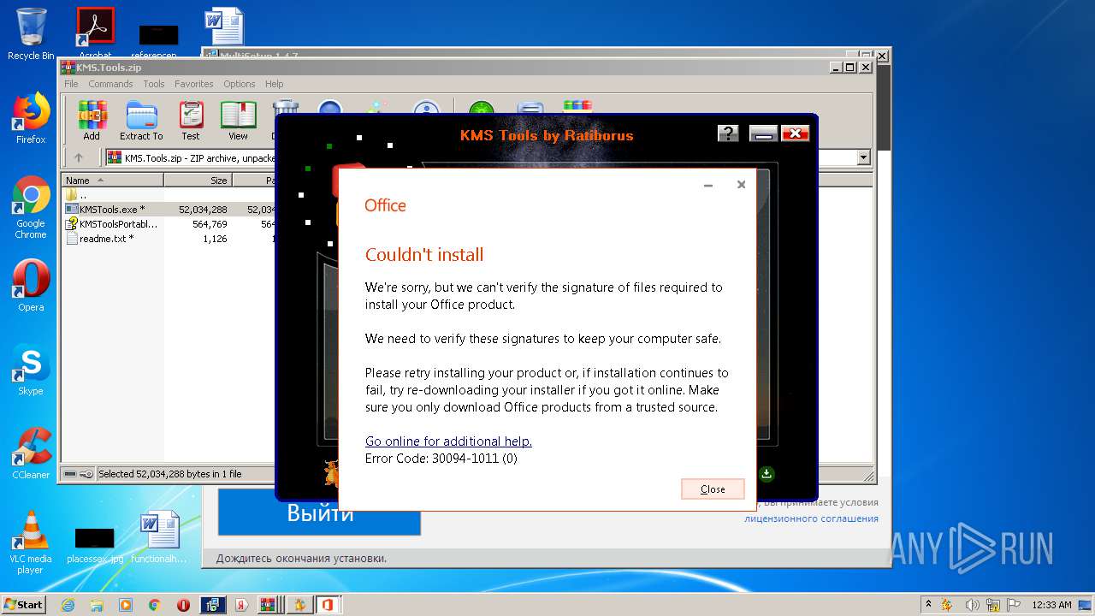The height and width of the screenshot is (616, 1095).
Task: Click green download icon in KMS Tools
Action: click(x=767, y=473)
